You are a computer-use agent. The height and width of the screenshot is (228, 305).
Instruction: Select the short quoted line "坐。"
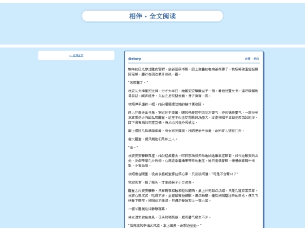tap(133, 147)
